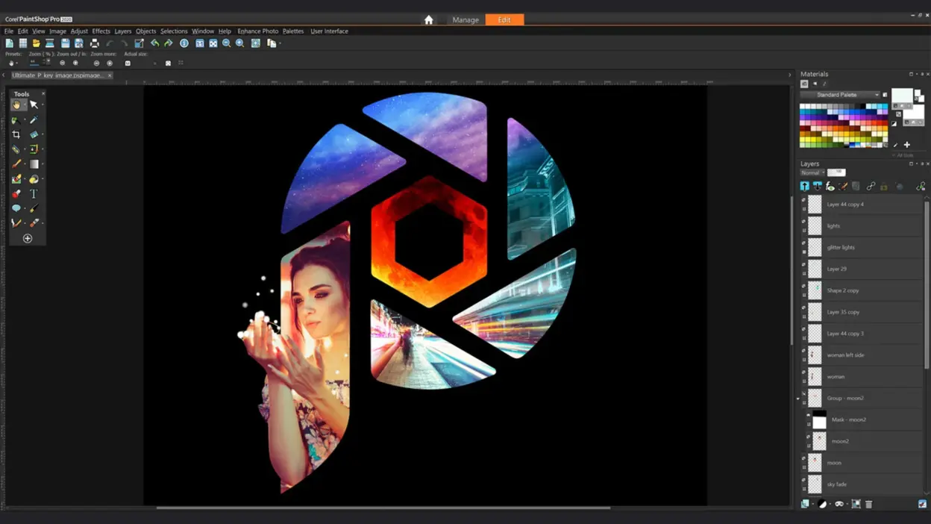The height and width of the screenshot is (524, 931).
Task: Click the green Undo arrow icon
Action: tap(154, 43)
